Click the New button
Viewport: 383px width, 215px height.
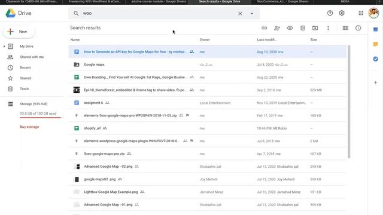pyautogui.click(x=19, y=32)
